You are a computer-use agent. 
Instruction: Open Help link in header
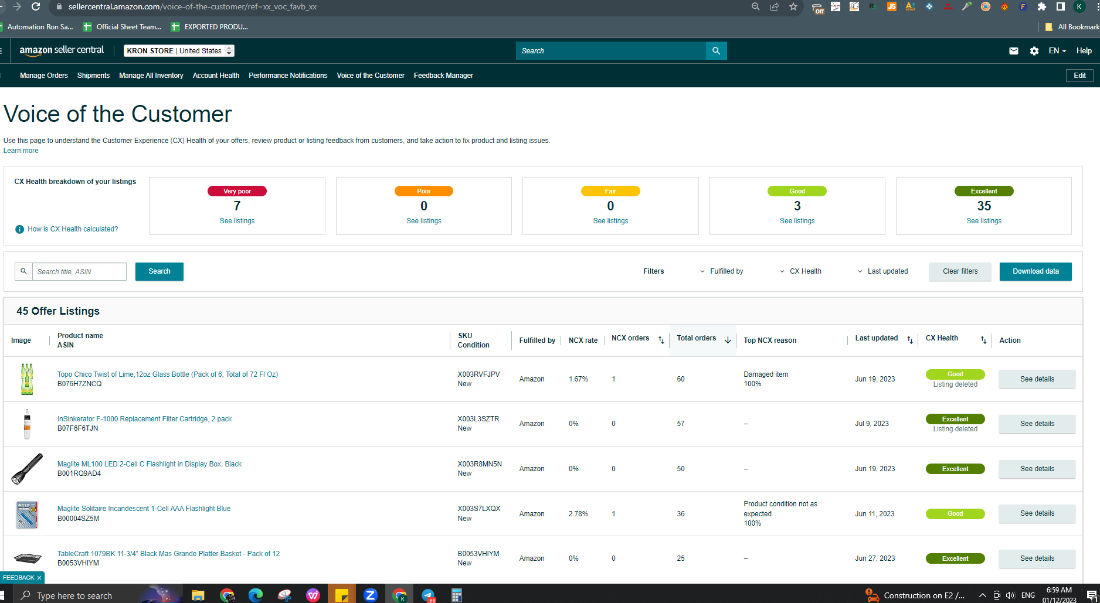tap(1084, 51)
